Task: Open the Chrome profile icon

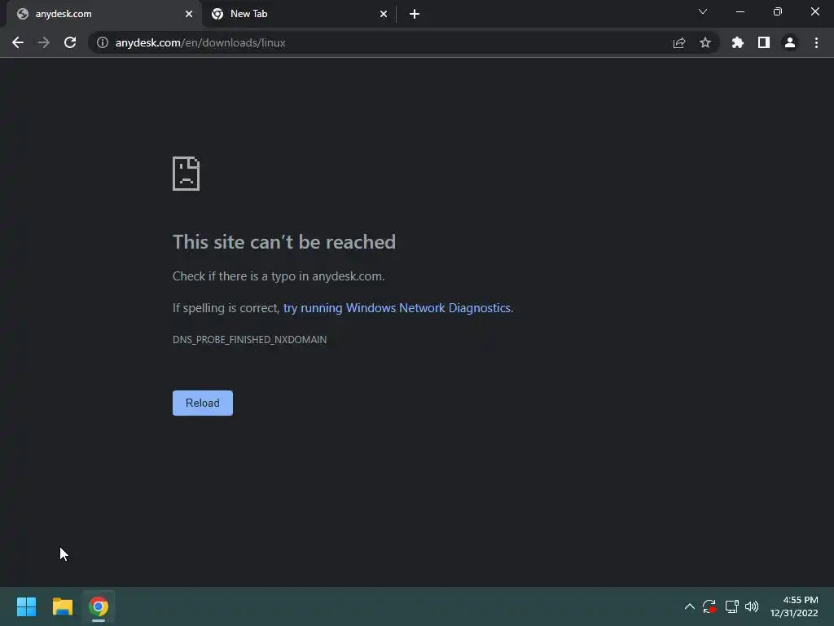Action: pos(790,42)
